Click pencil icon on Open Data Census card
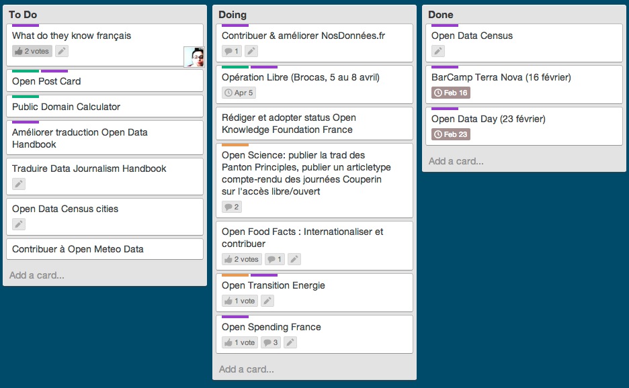 pyautogui.click(x=438, y=51)
